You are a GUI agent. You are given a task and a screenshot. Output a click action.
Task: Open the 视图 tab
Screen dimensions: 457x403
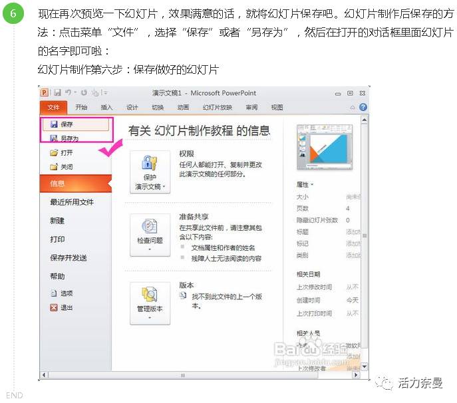[x=277, y=107]
